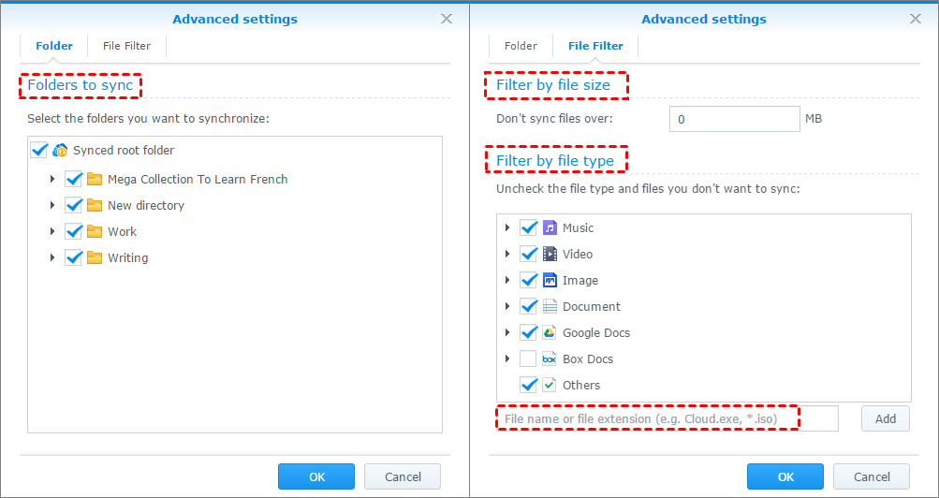Expand the Music file type list
The image size is (939, 498).
507,227
